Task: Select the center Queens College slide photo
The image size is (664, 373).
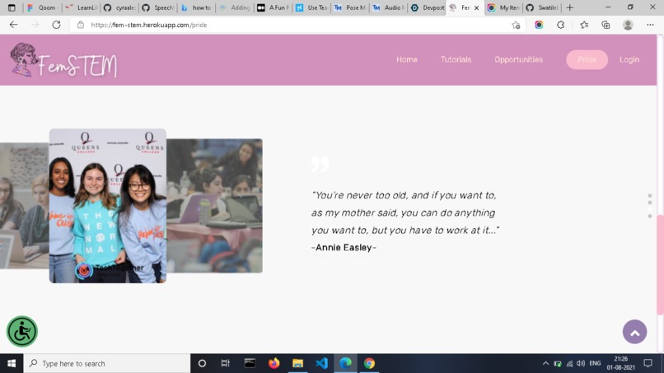Action: coord(108,206)
